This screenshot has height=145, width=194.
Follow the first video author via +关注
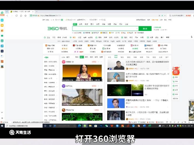94,62
